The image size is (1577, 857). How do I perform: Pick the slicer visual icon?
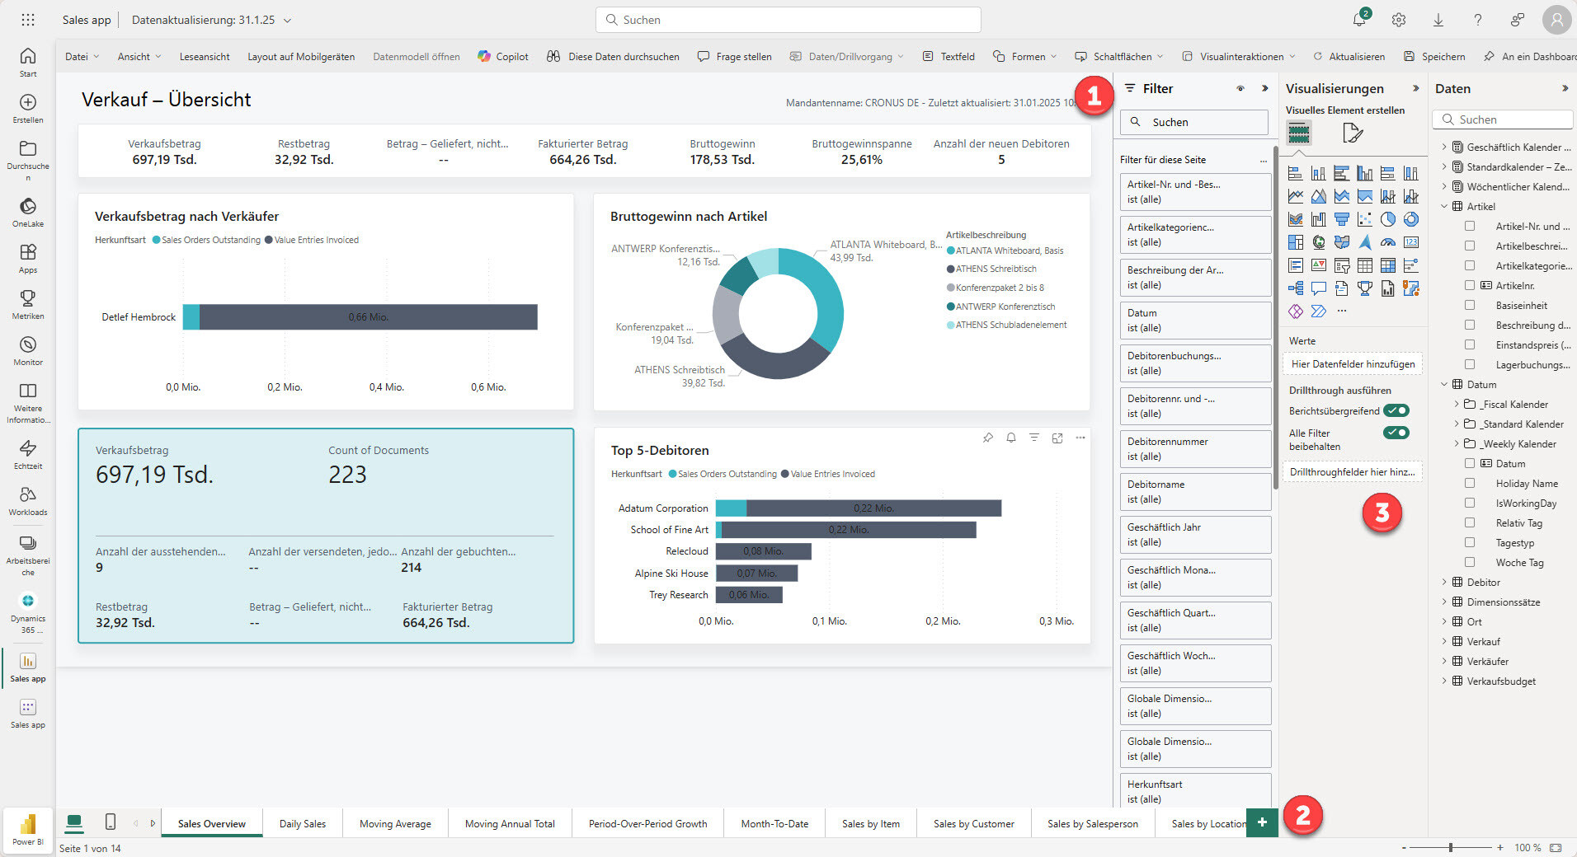coord(1342,265)
